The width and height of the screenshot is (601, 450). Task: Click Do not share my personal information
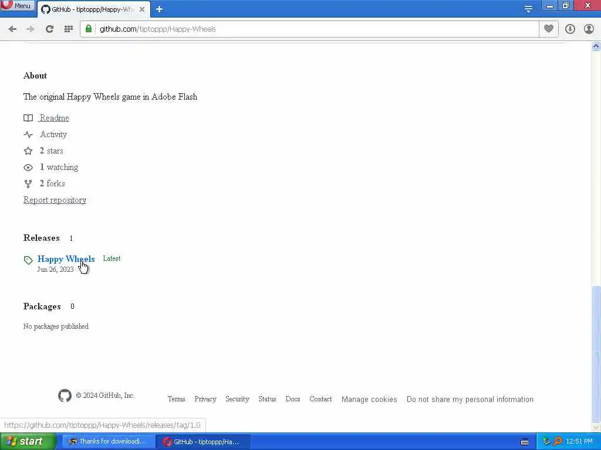click(470, 400)
